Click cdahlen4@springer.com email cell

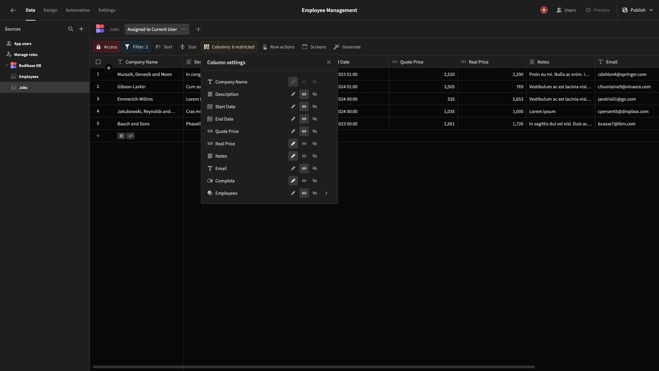[x=627, y=74]
